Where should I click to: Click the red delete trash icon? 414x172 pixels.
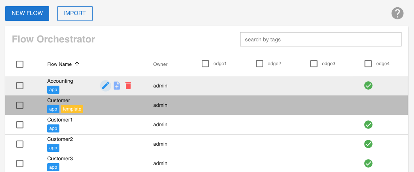[x=128, y=86]
